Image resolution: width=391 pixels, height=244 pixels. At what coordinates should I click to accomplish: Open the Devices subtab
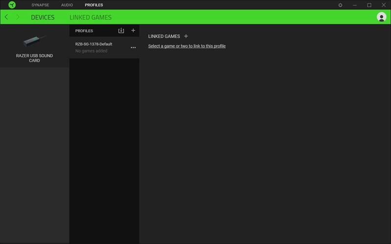(43, 17)
